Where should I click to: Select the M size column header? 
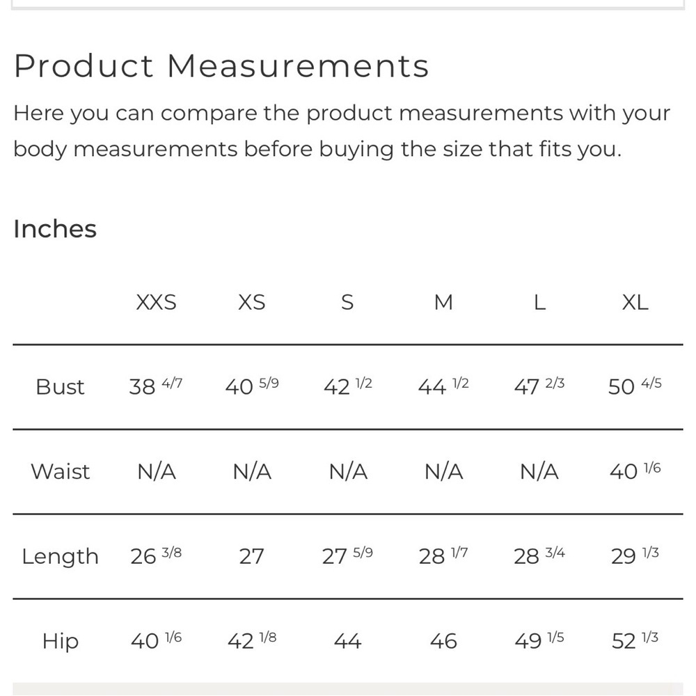(x=443, y=302)
